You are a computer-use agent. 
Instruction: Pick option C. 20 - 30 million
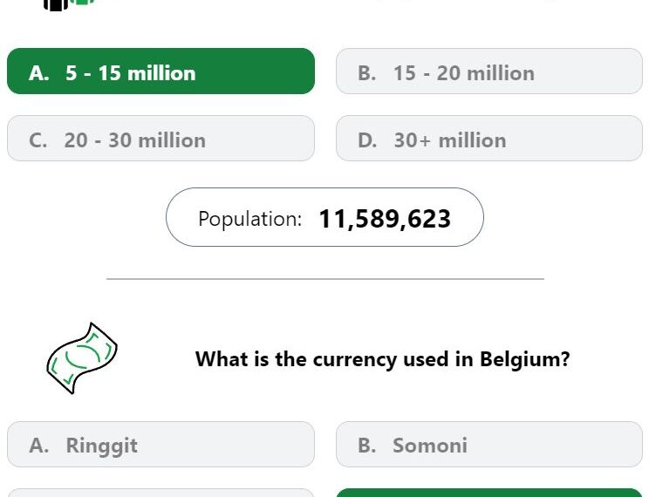point(161,139)
